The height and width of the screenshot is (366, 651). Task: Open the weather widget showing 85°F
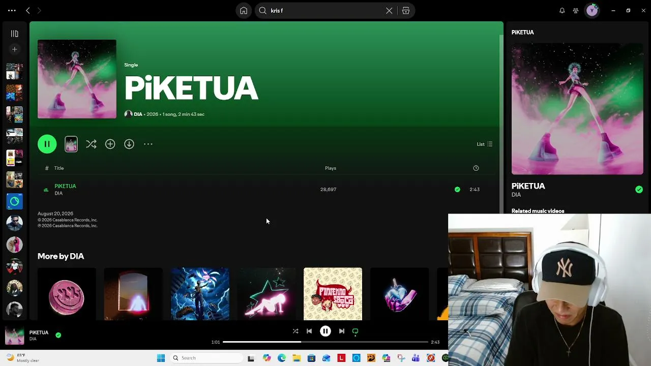pyautogui.click(x=23, y=358)
